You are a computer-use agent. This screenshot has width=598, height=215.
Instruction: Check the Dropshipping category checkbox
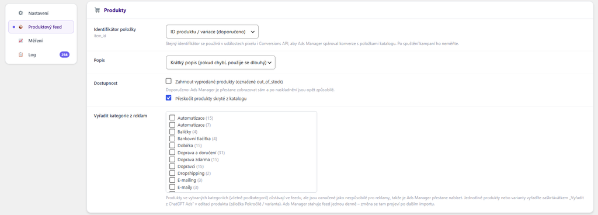(172, 173)
